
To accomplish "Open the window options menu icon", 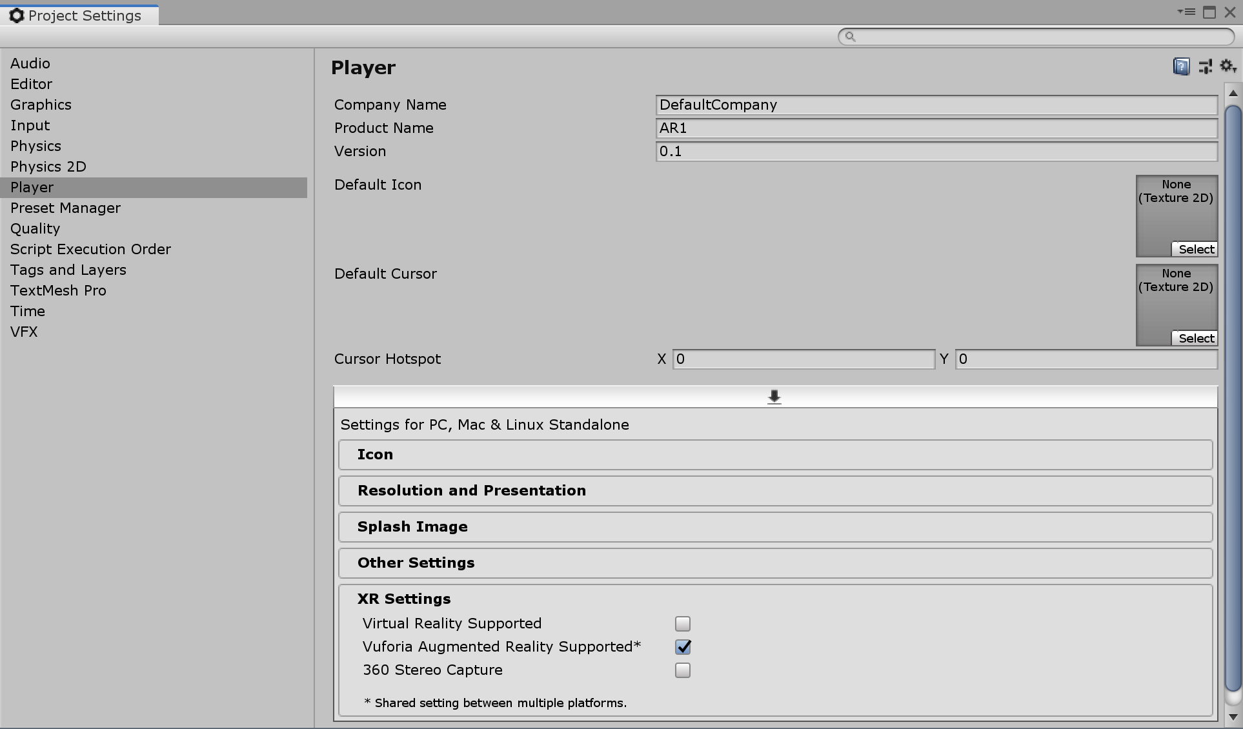I will click(1186, 12).
